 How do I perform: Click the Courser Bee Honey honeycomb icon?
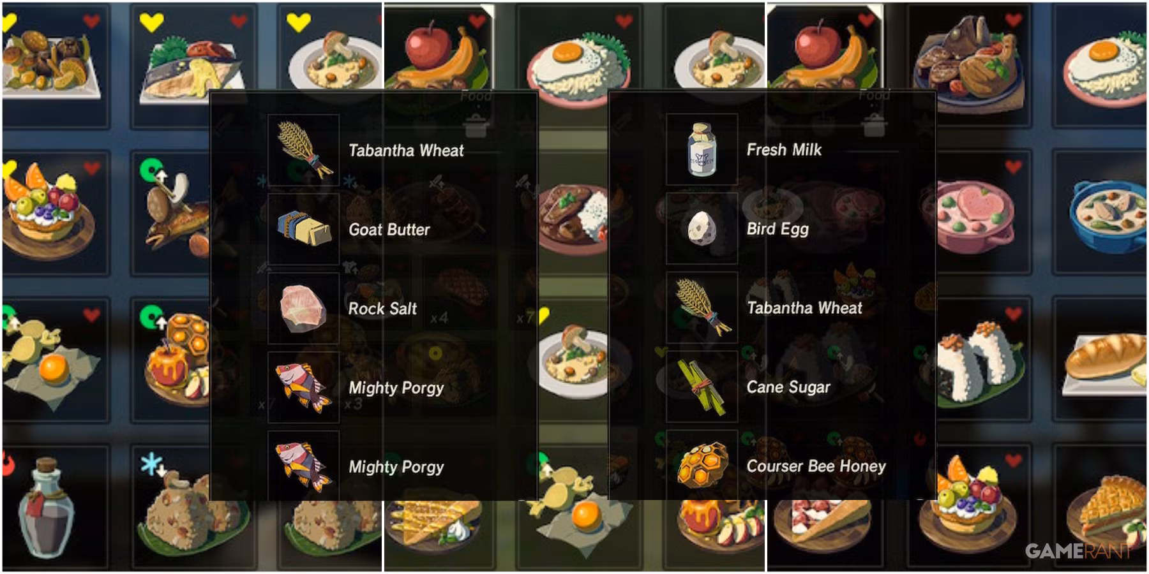point(702,466)
